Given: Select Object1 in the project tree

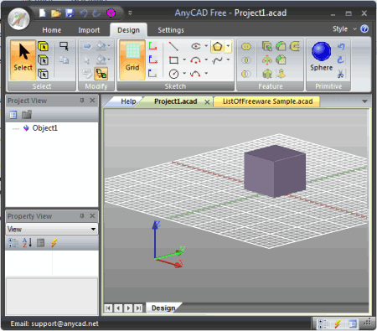Looking at the screenshot, I should (45, 128).
